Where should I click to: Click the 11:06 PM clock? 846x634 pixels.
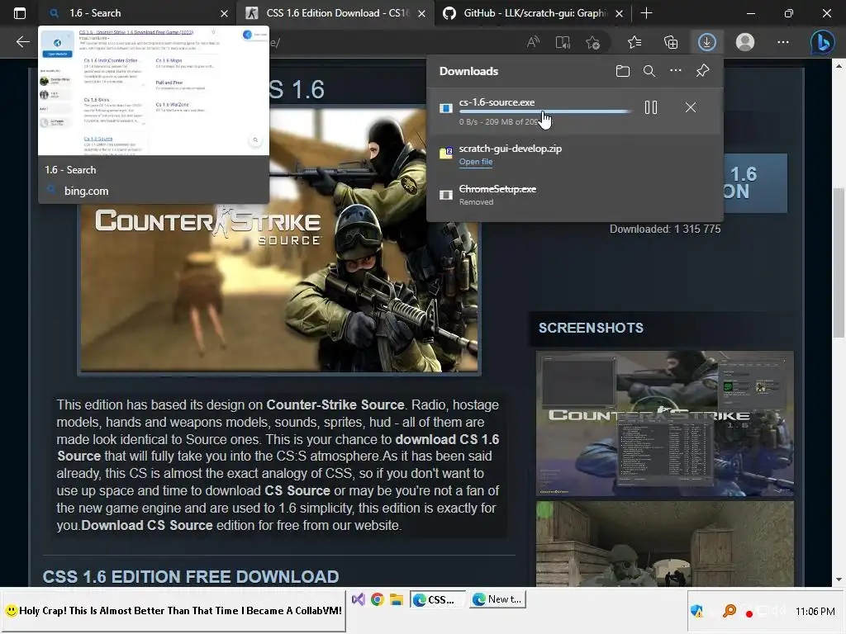pos(815,612)
